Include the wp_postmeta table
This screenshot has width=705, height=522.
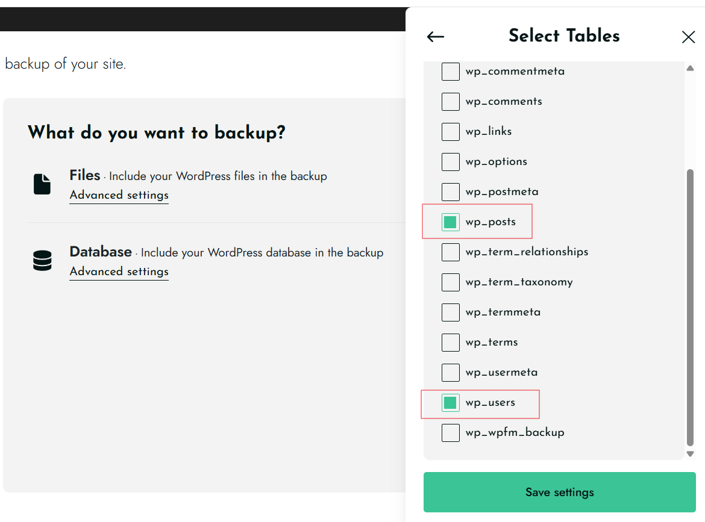(450, 192)
